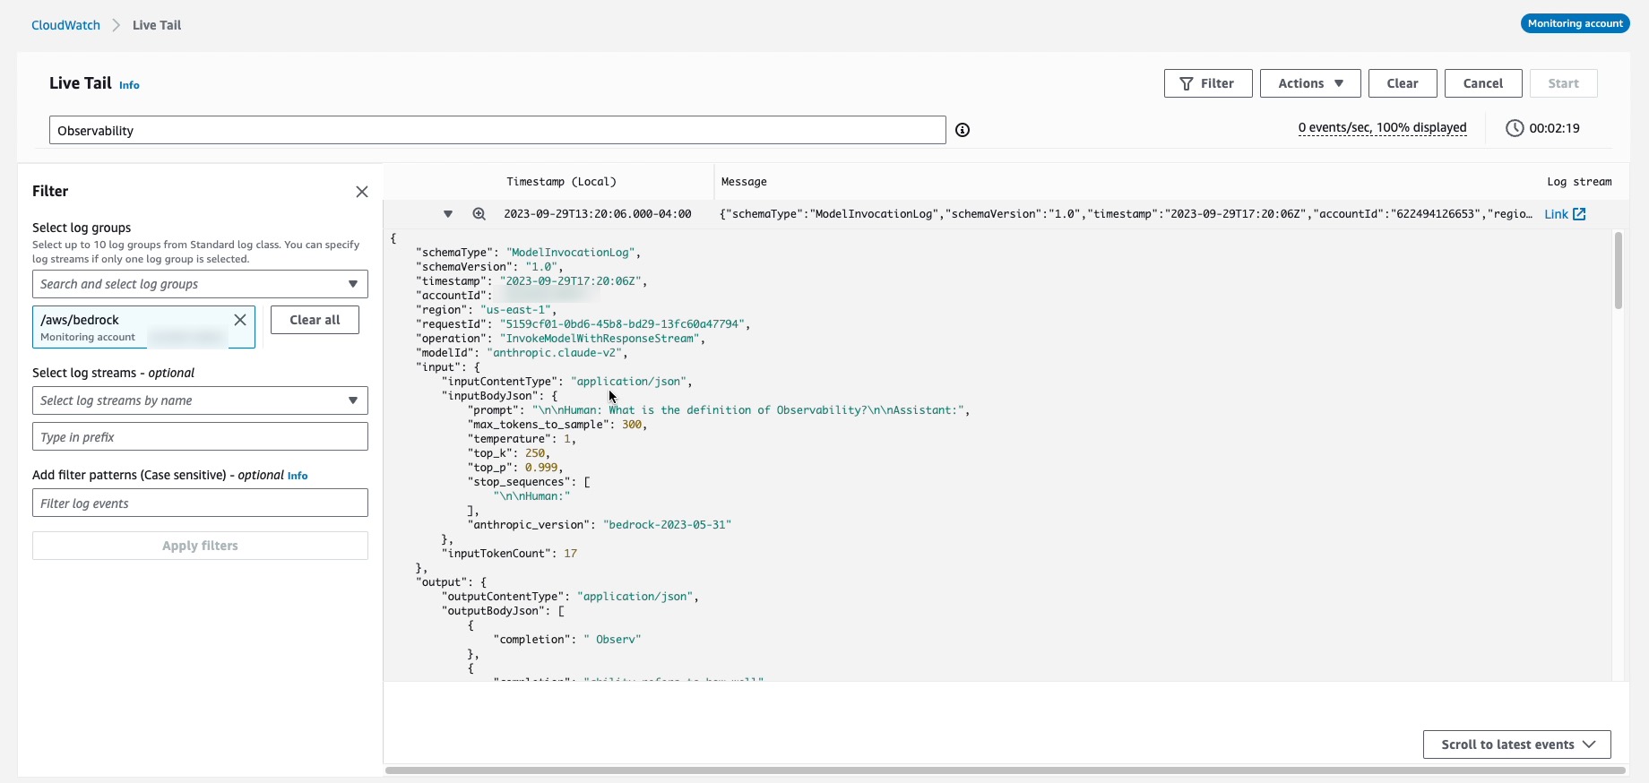Go to the CloudWatch breadcrumb link
Viewport: 1649px width, 783px height.
point(65,25)
